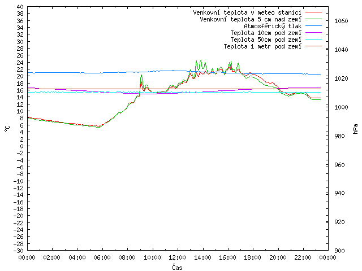
Task: Click right axis value '960'
Action: 339,165
